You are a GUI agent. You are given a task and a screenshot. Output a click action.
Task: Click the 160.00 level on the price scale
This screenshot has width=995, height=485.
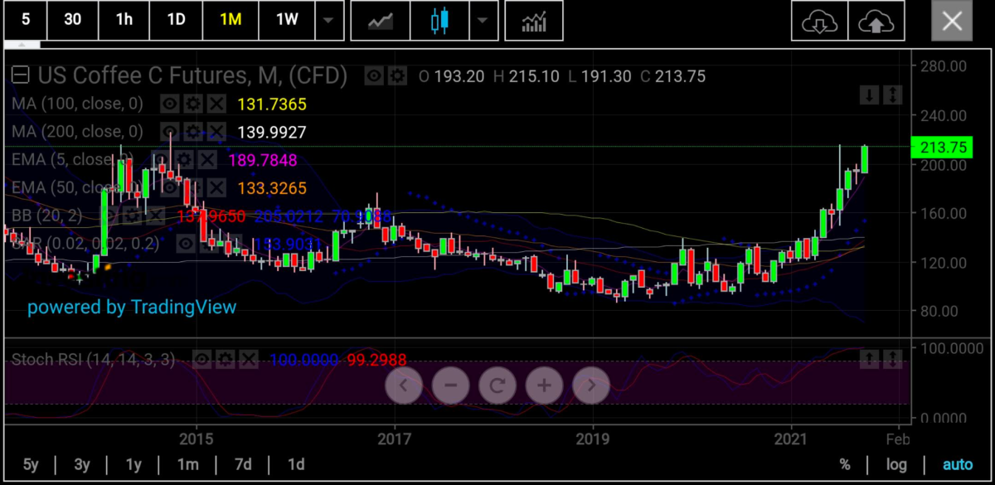pyautogui.click(x=944, y=213)
